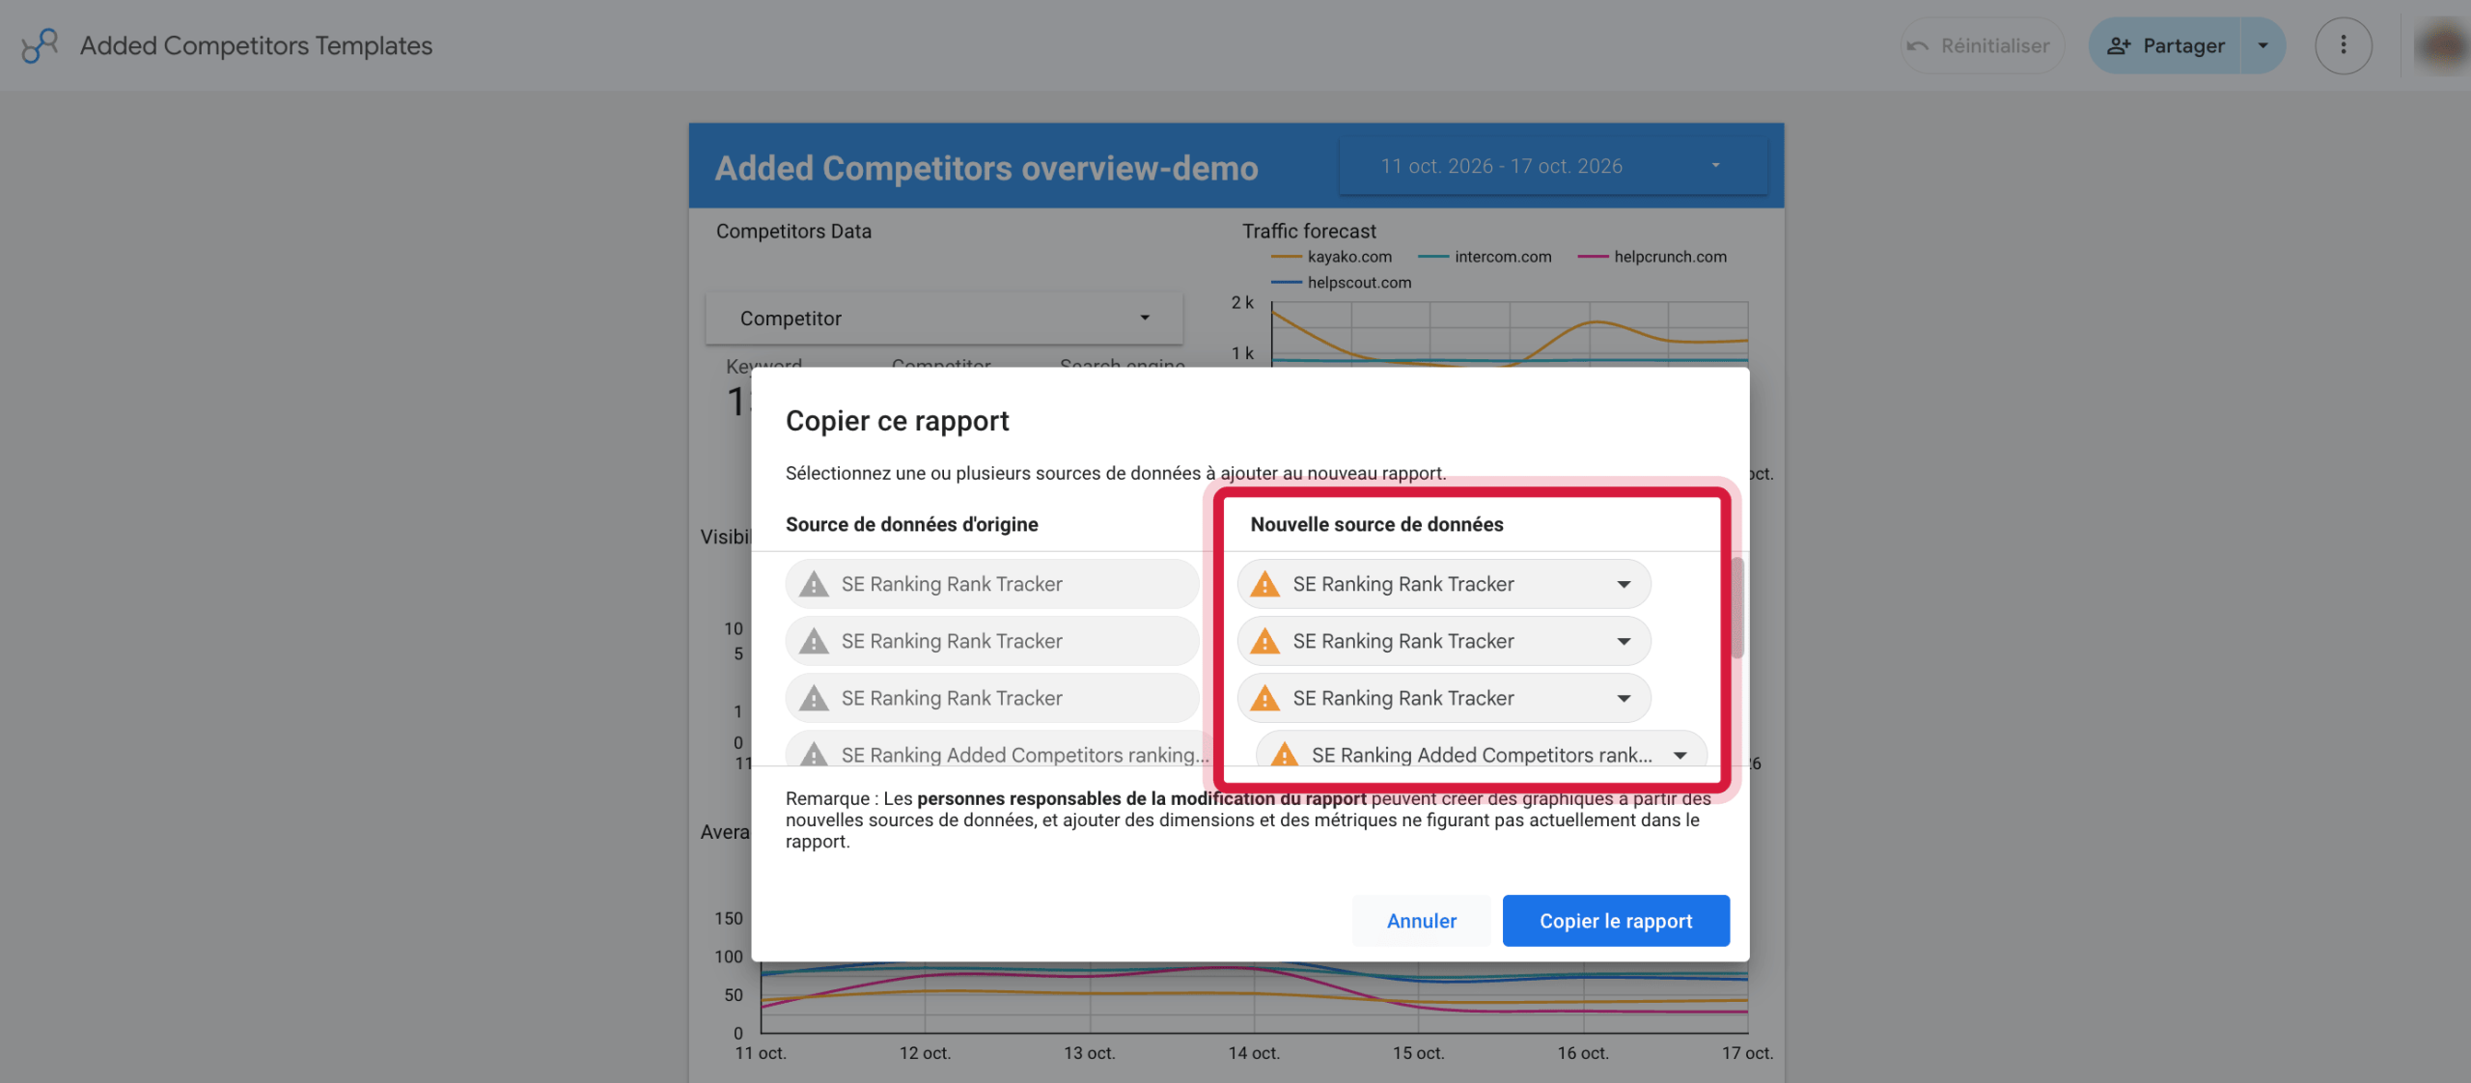Click the intercom.com legend entry

point(1485,257)
